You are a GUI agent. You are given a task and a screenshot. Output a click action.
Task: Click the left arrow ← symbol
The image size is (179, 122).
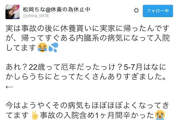[x=9, y=87]
